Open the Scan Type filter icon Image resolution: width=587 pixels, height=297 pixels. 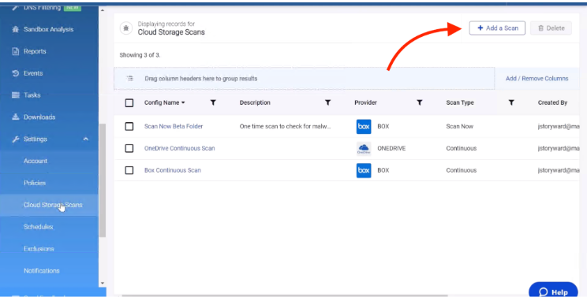tap(511, 102)
